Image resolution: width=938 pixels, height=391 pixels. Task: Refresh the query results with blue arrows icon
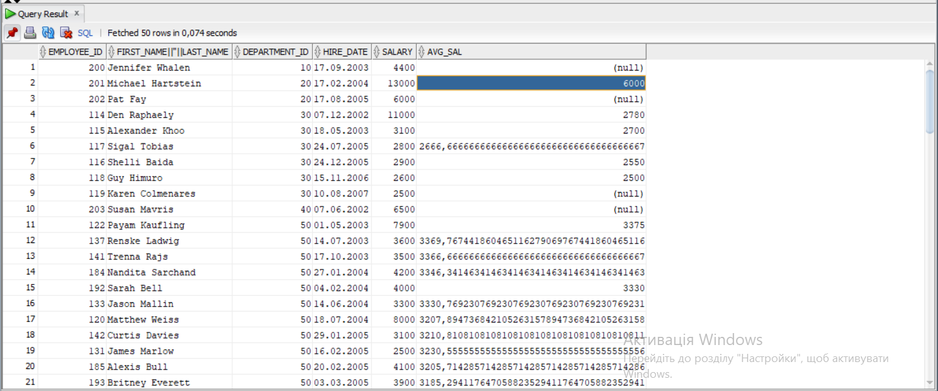click(x=48, y=33)
